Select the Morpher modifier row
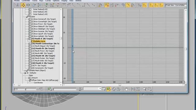196x110 pixels. tap(32, 16)
